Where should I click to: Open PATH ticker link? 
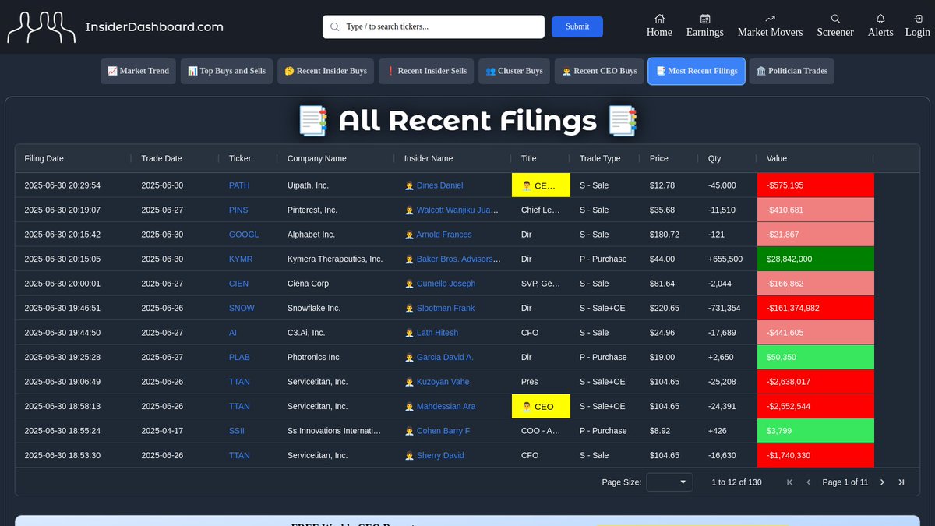(239, 185)
